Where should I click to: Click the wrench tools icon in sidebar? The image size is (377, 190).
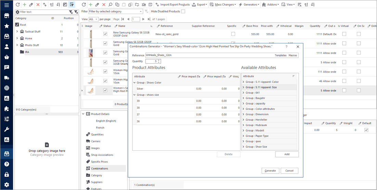pos(6,129)
